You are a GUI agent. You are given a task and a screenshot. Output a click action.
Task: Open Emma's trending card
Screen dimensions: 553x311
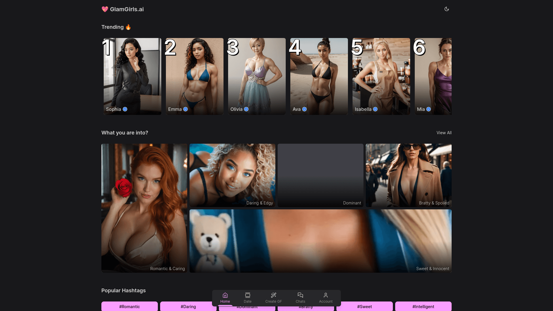coord(194,76)
